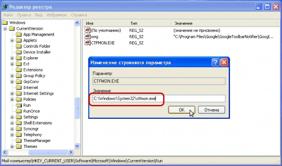Screen dimensions: 282x166
Task: Click OK in the string edit dialog
Action: click(x=181, y=110)
